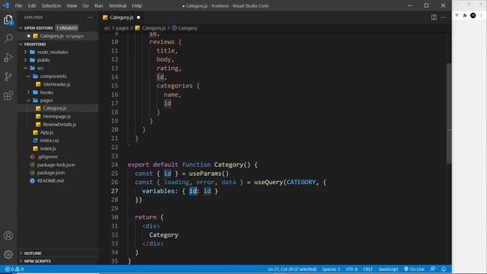Change line endings via CRLF status item
The image size is (487, 274).
pyautogui.click(x=368, y=269)
